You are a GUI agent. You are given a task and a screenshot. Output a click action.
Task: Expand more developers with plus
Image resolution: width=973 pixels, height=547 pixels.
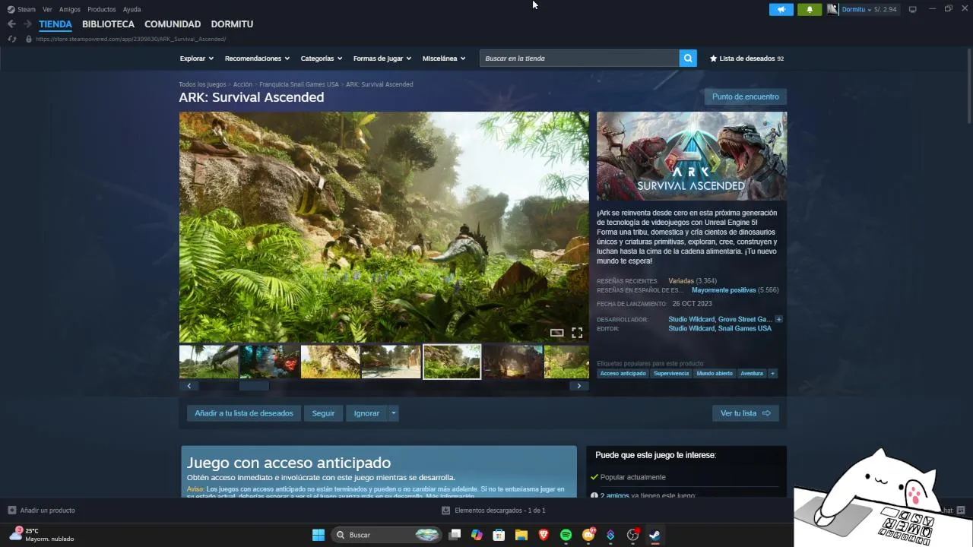click(778, 319)
